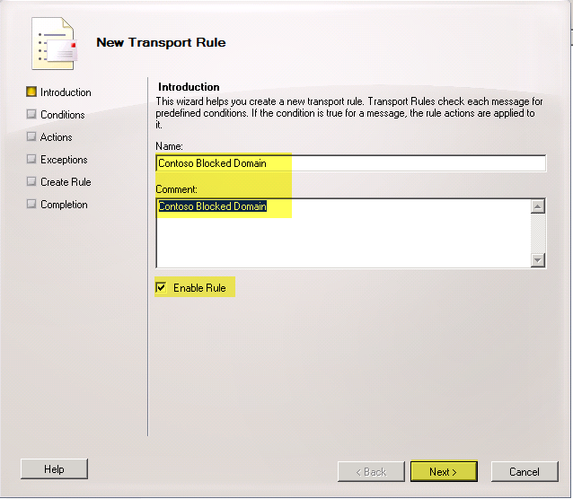Proceed with the Next button
Screen dimensions: 573x499
[x=444, y=471]
